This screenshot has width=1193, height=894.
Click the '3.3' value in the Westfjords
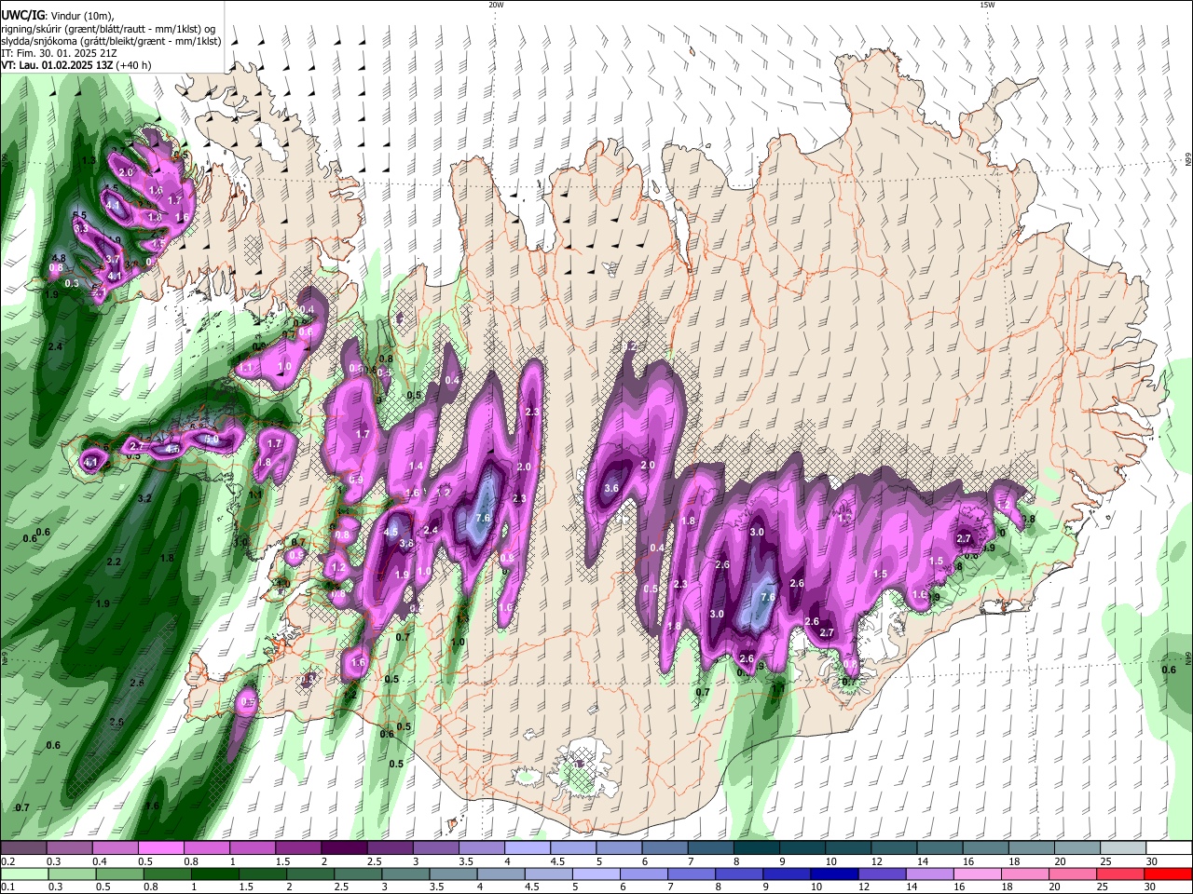point(81,228)
